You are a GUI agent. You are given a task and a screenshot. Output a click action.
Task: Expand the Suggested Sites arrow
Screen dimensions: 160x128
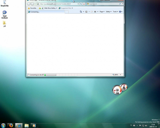pyautogui.click(x=72, y=8)
